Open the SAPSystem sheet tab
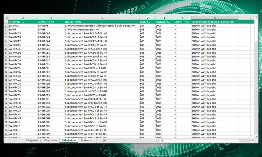 [31, 140]
